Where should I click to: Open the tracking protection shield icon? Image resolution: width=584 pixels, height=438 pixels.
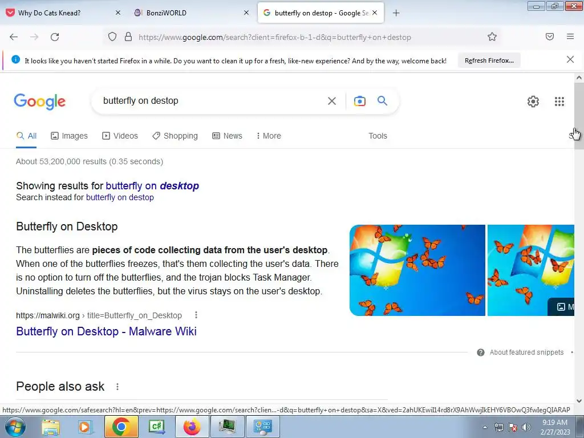point(112,37)
